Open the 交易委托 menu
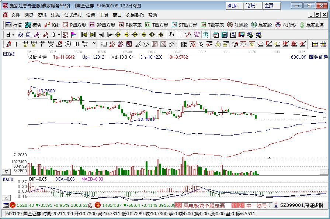330x219 pixels. point(135,15)
